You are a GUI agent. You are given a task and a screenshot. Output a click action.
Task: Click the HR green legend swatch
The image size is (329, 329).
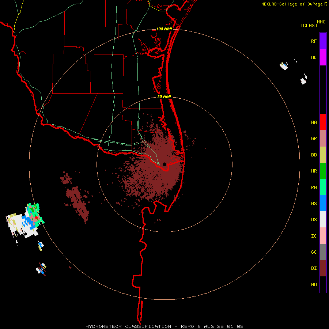point(323,171)
